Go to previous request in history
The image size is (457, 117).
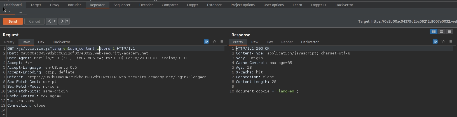pos(49,21)
